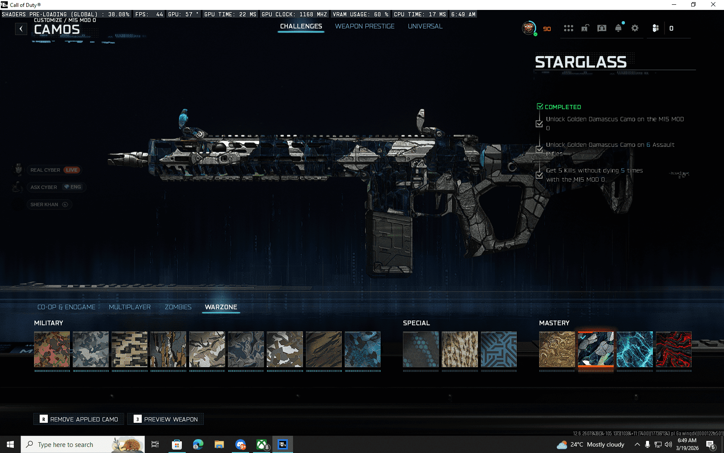Click Remove Applied Camo button
This screenshot has height=453, width=724.
tap(79, 419)
